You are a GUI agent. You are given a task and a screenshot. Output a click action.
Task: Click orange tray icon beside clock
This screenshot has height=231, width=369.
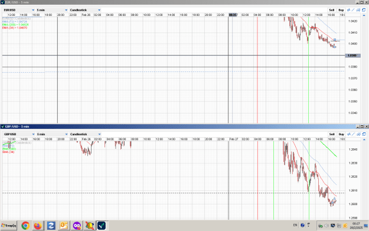pyautogui.click(x=345, y=226)
